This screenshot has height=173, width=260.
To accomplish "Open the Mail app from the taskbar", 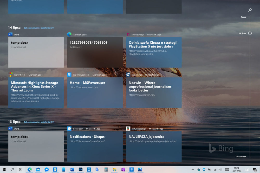I will (x=38, y=170).
